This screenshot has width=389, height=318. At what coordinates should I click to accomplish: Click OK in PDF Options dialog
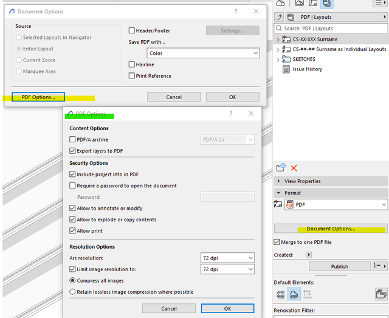227,308
